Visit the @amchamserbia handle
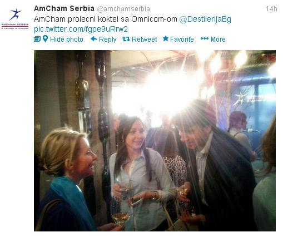 (x=123, y=9)
